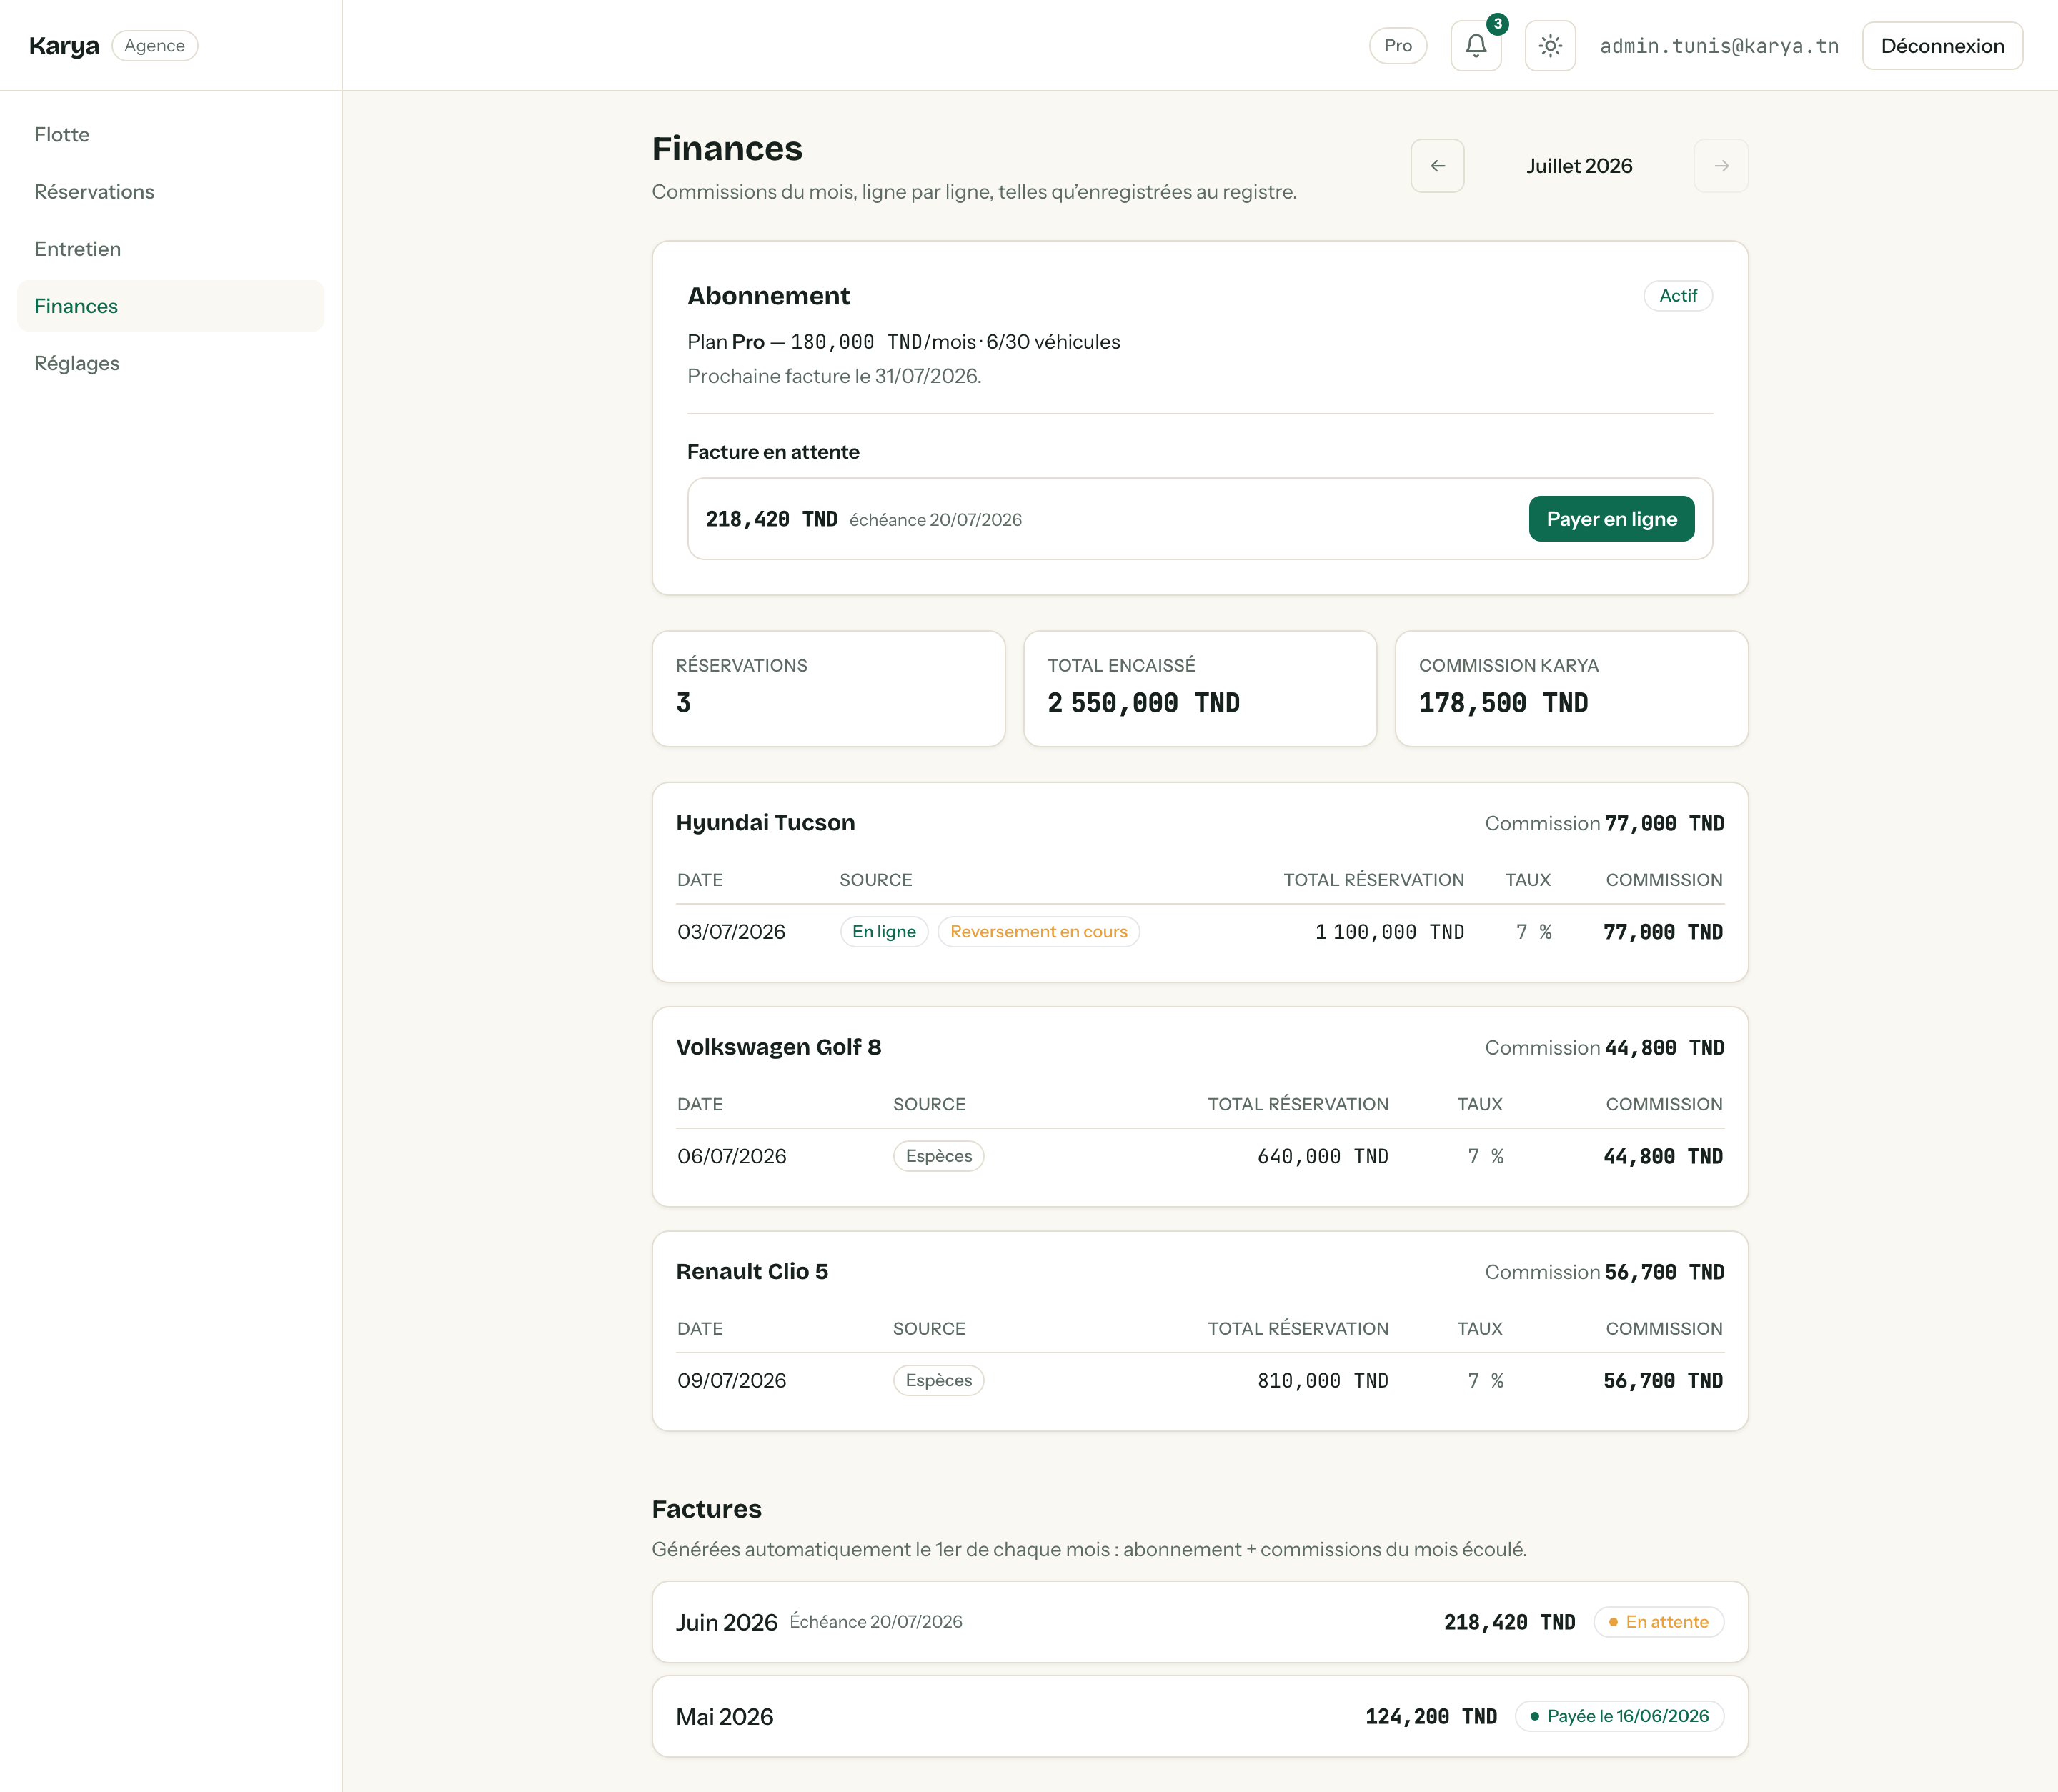Open the notifications bell

tap(1475, 46)
